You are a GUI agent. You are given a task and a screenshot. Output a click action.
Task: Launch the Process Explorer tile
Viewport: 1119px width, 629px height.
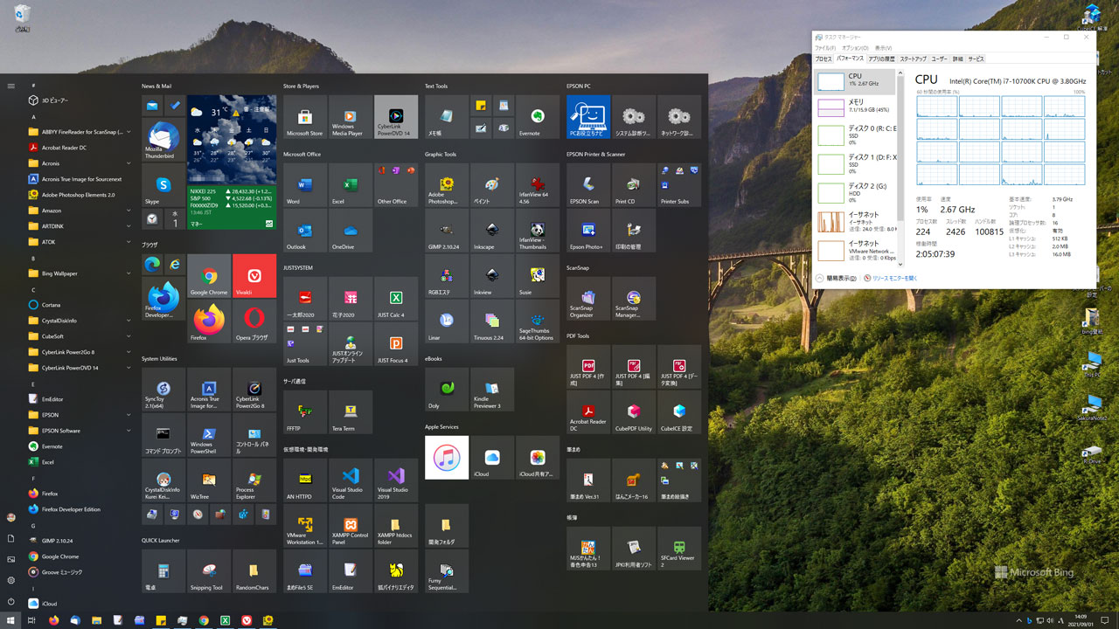(x=254, y=480)
